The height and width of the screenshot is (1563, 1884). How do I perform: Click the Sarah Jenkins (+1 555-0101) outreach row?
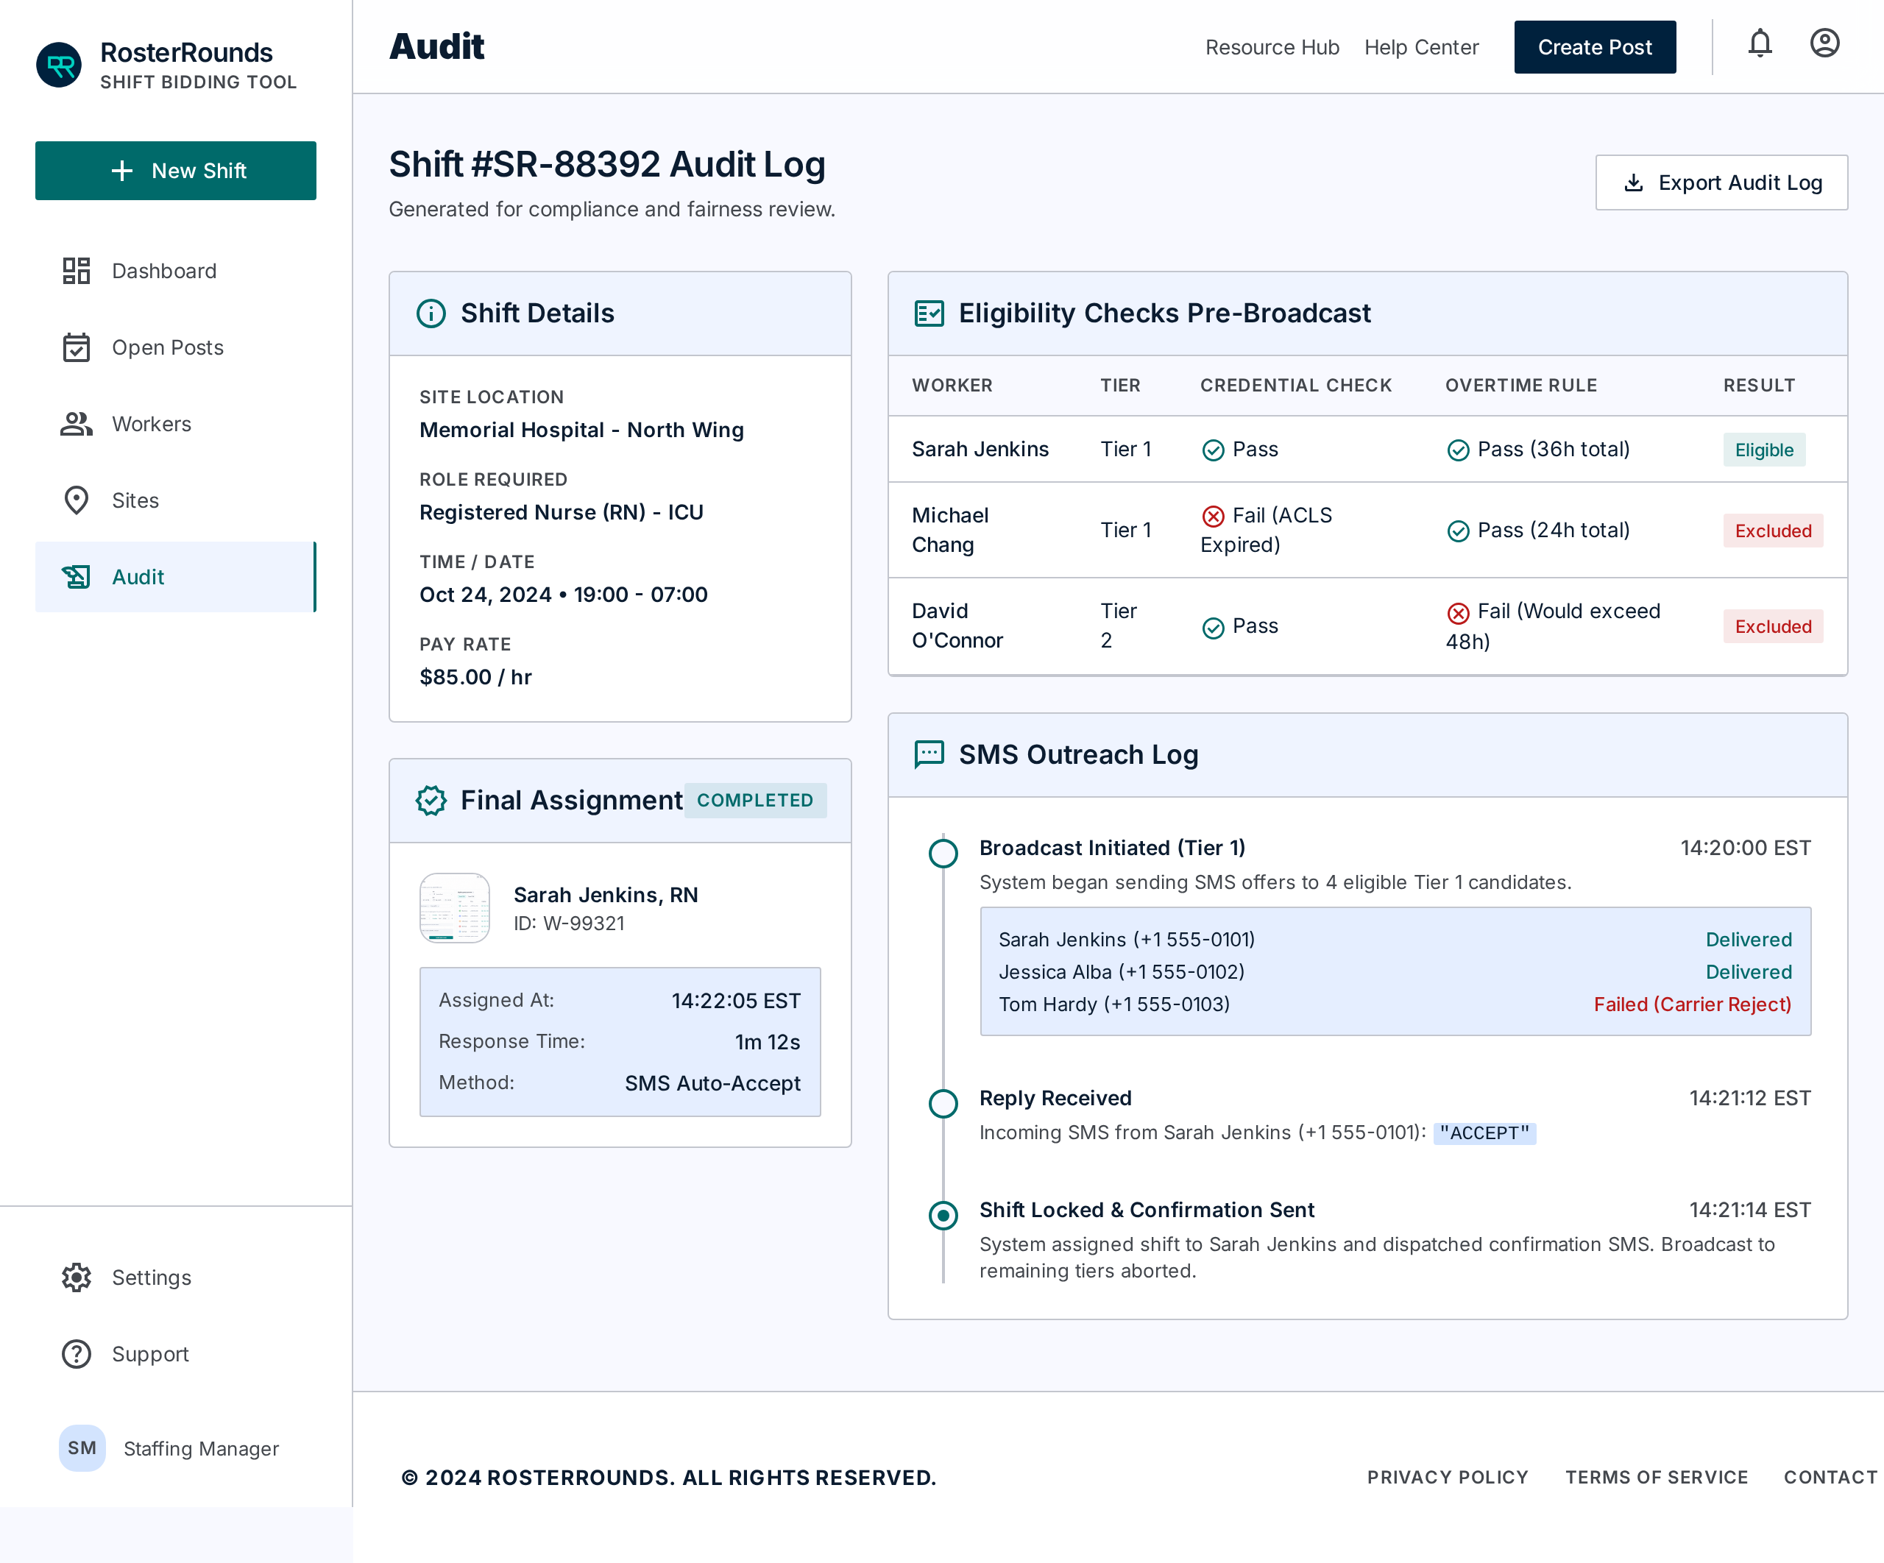pyautogui.click(x=1395, y=940)
